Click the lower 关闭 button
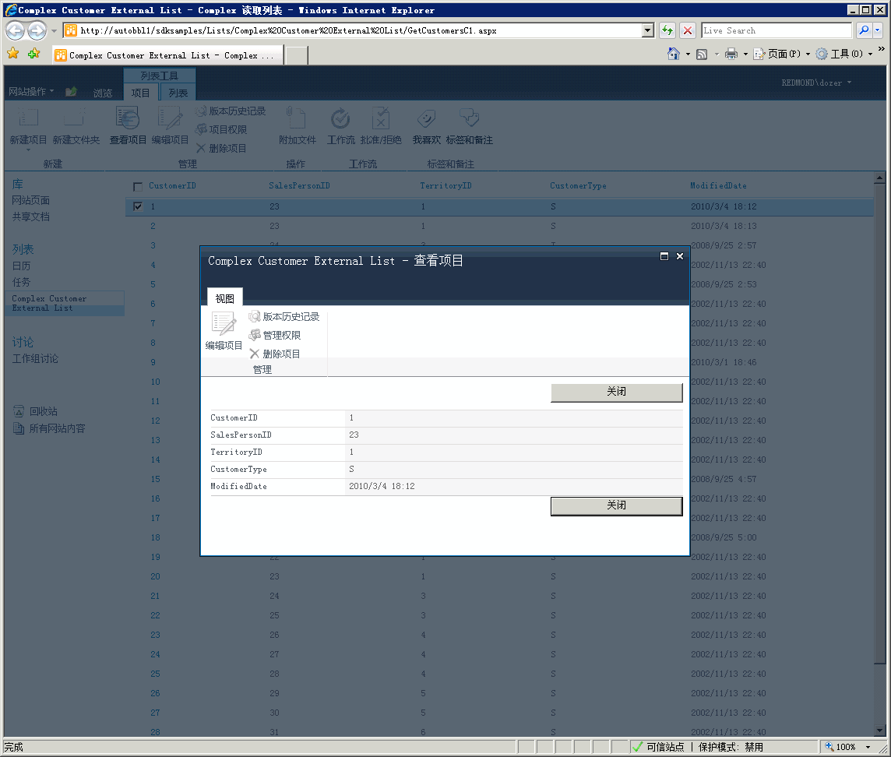Image resolution: width=891 pixels, height=757 pixels. click(x=617, y=505)
